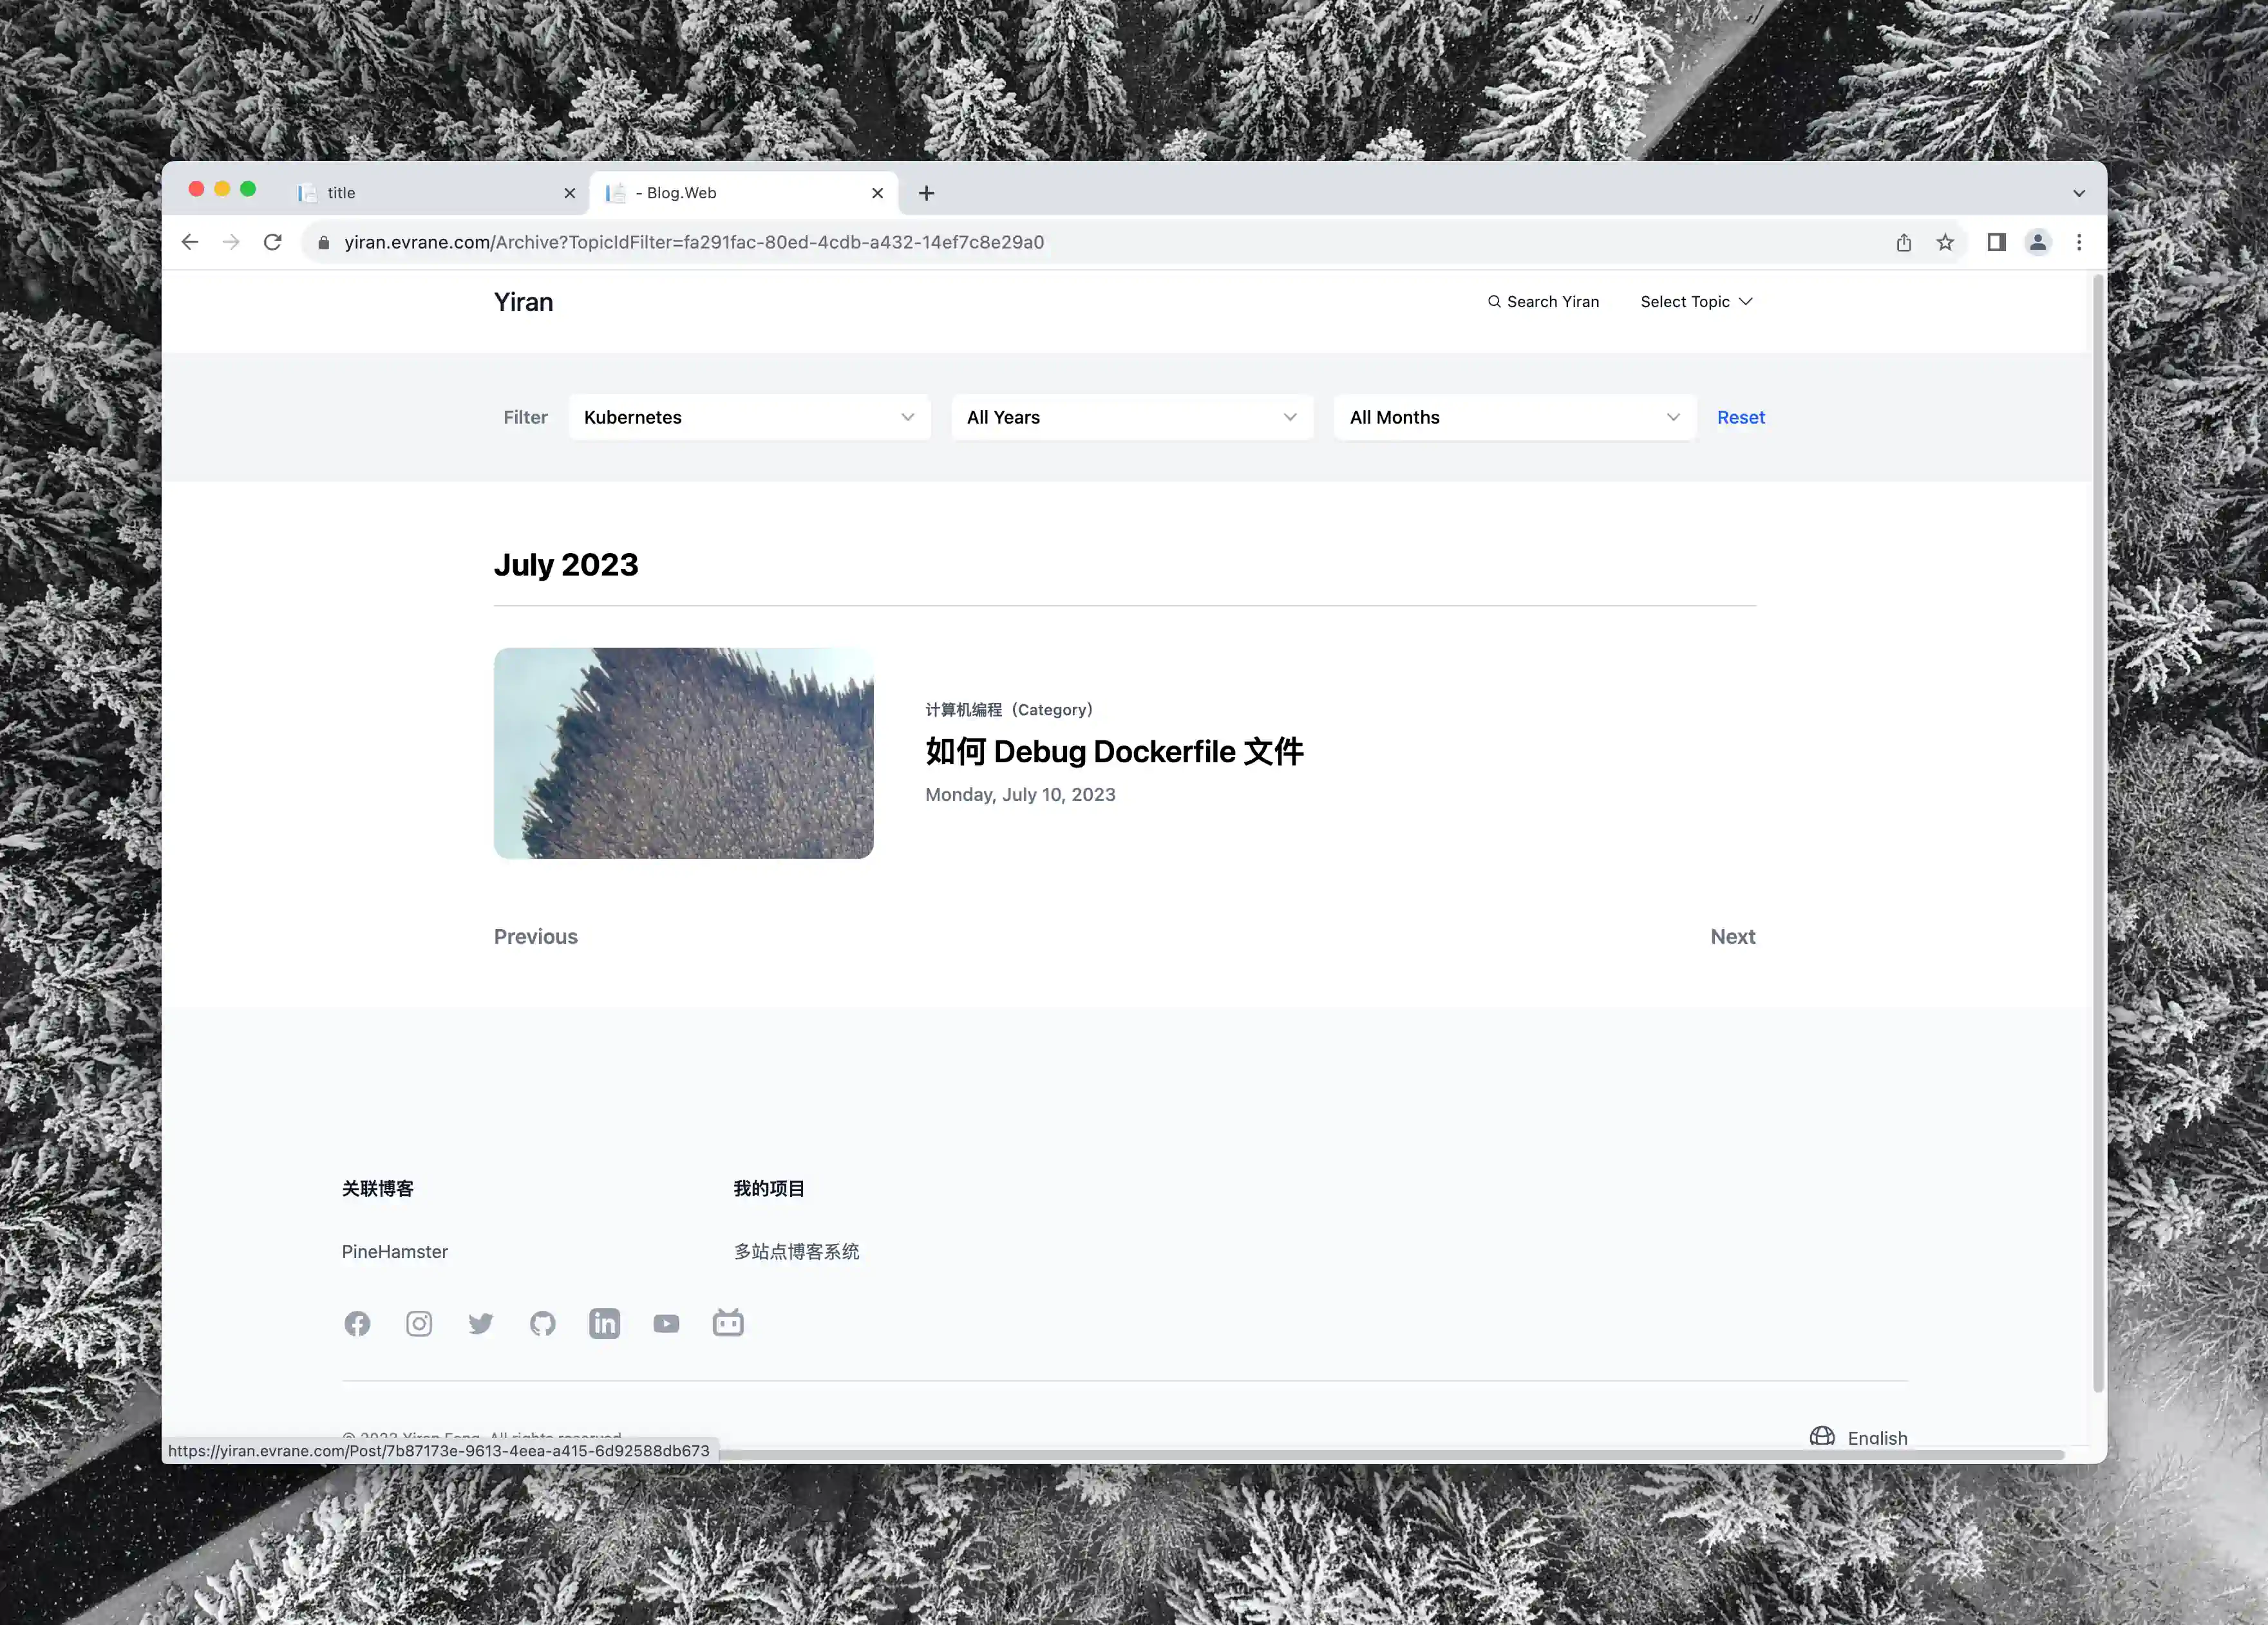2268x1625 pixels.
Task: Click the Bilibili footer icon
Action: click(x=728, y=1323)
